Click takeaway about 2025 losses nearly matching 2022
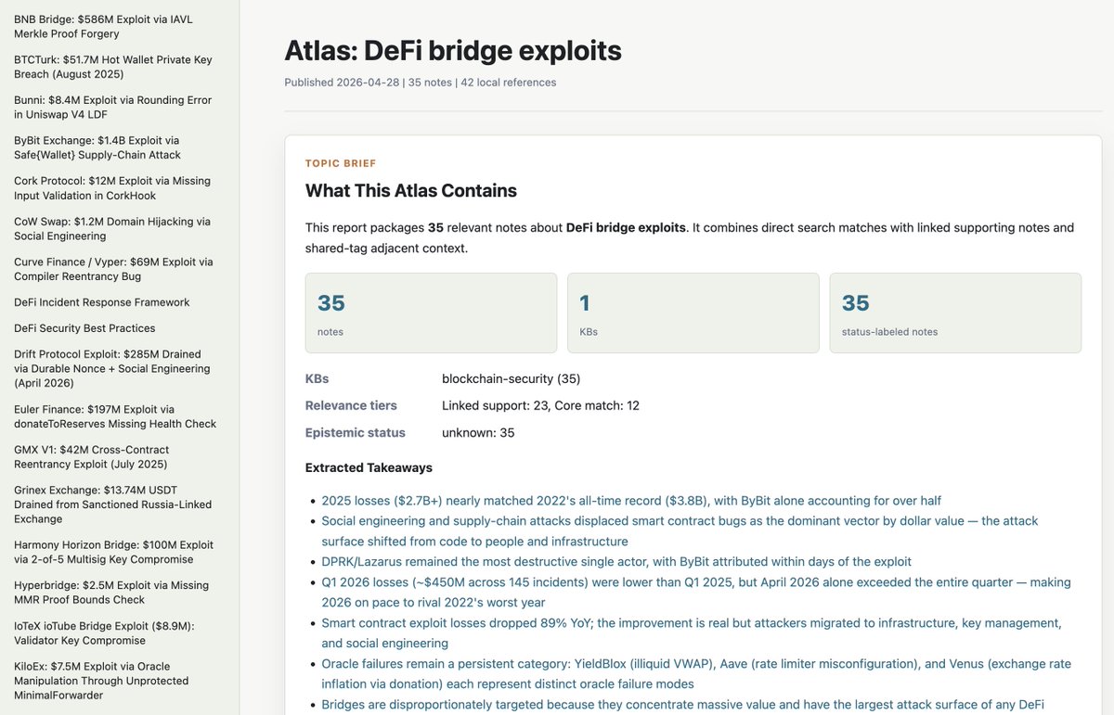Viewport: 1114px width, 715px height. click(631, 501)
